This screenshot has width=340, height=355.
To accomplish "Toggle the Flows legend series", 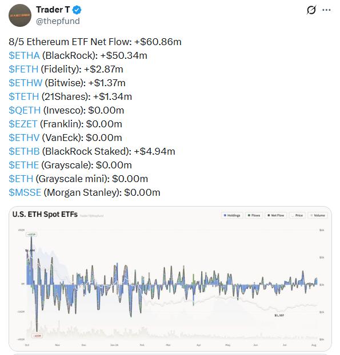I will pos(254,215).
